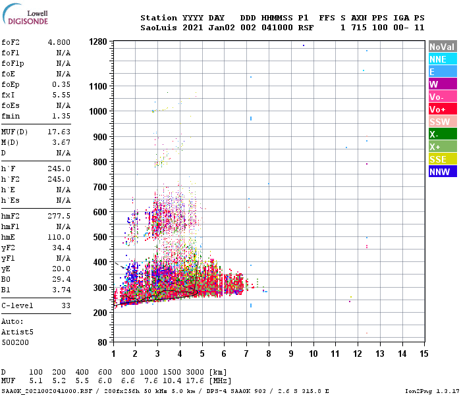Click the X+ light green legend swatch
The image size is (461, 395).
click(x=443, y=147)
